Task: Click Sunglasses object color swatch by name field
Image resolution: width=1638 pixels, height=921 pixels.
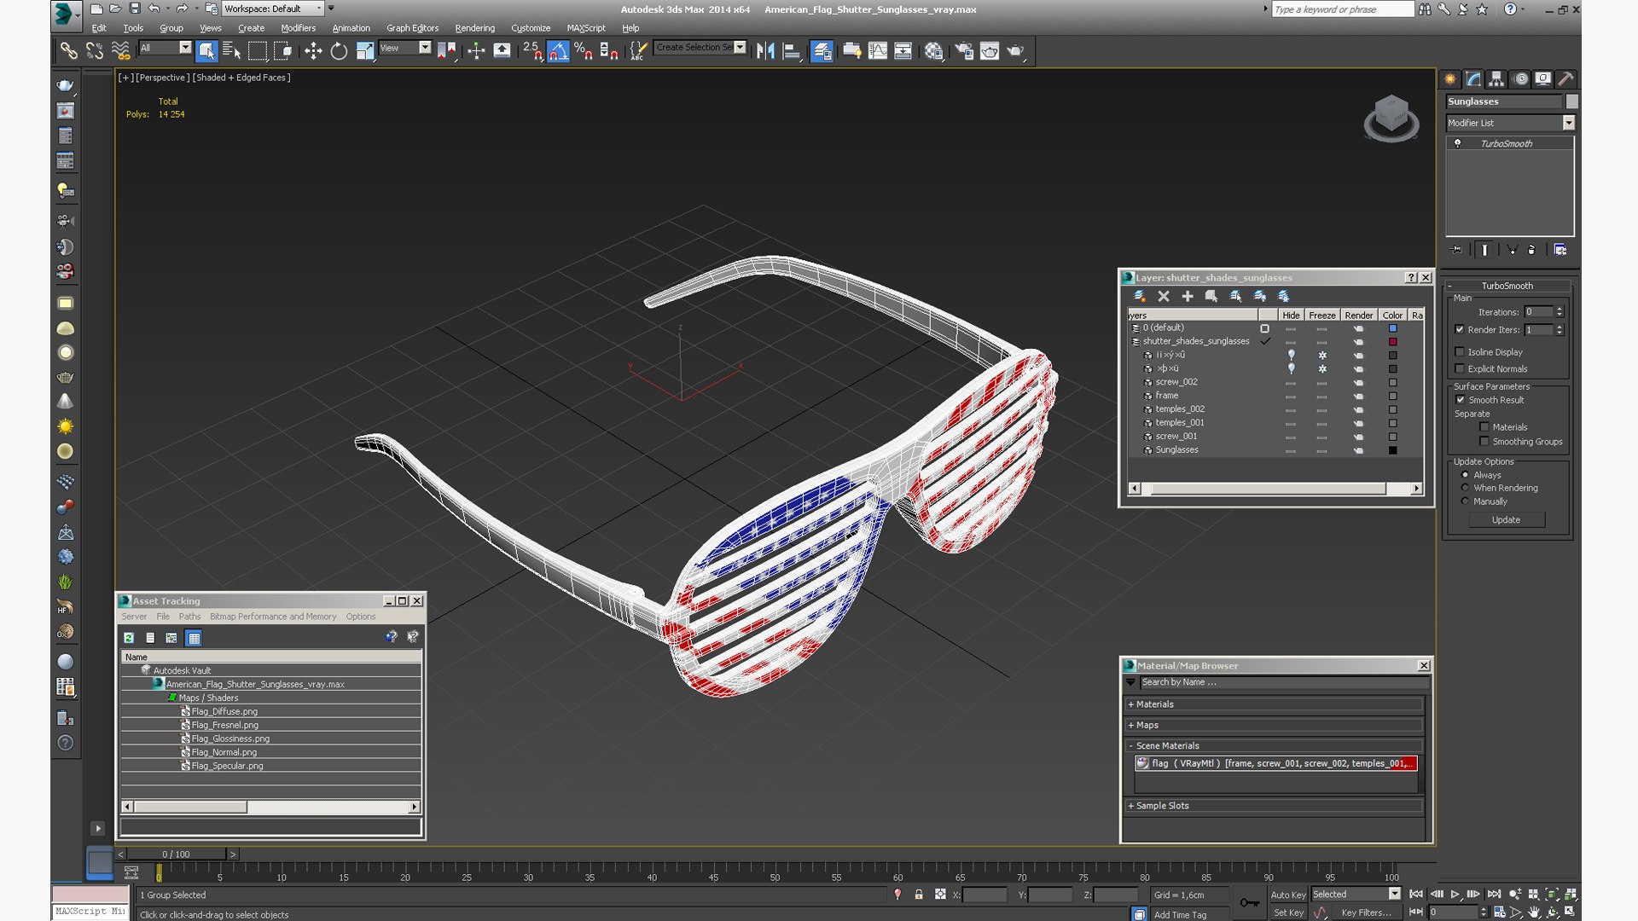Action: click(1571, 101)
